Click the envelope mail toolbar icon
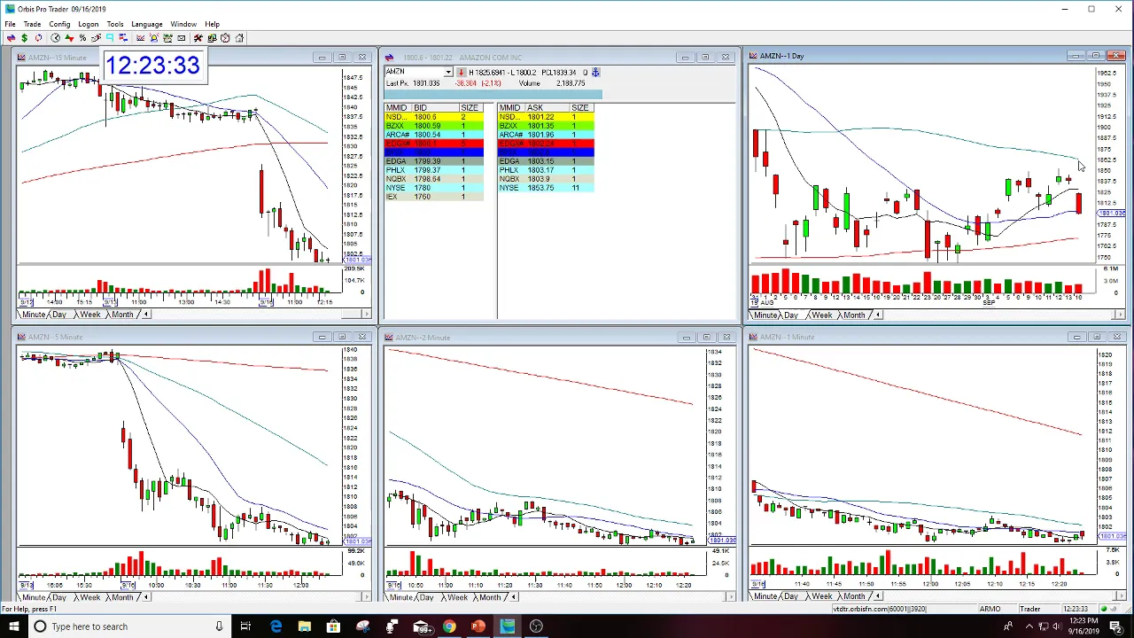The image size is (1134, 638). 181,38
